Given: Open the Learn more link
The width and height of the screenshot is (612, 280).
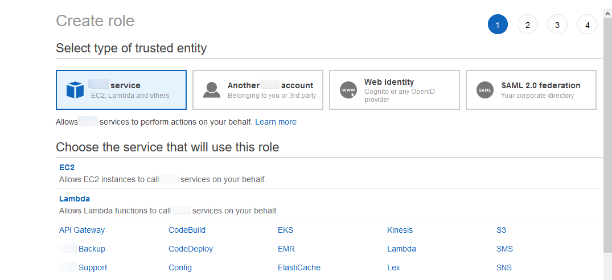Looking at the screenshot, I should (x=276, y=122).
